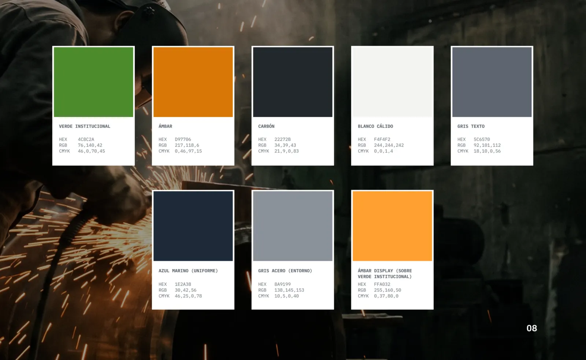Click the page number 08
Viewport: 586px width, 360px height.
click(x=532, y=328)
